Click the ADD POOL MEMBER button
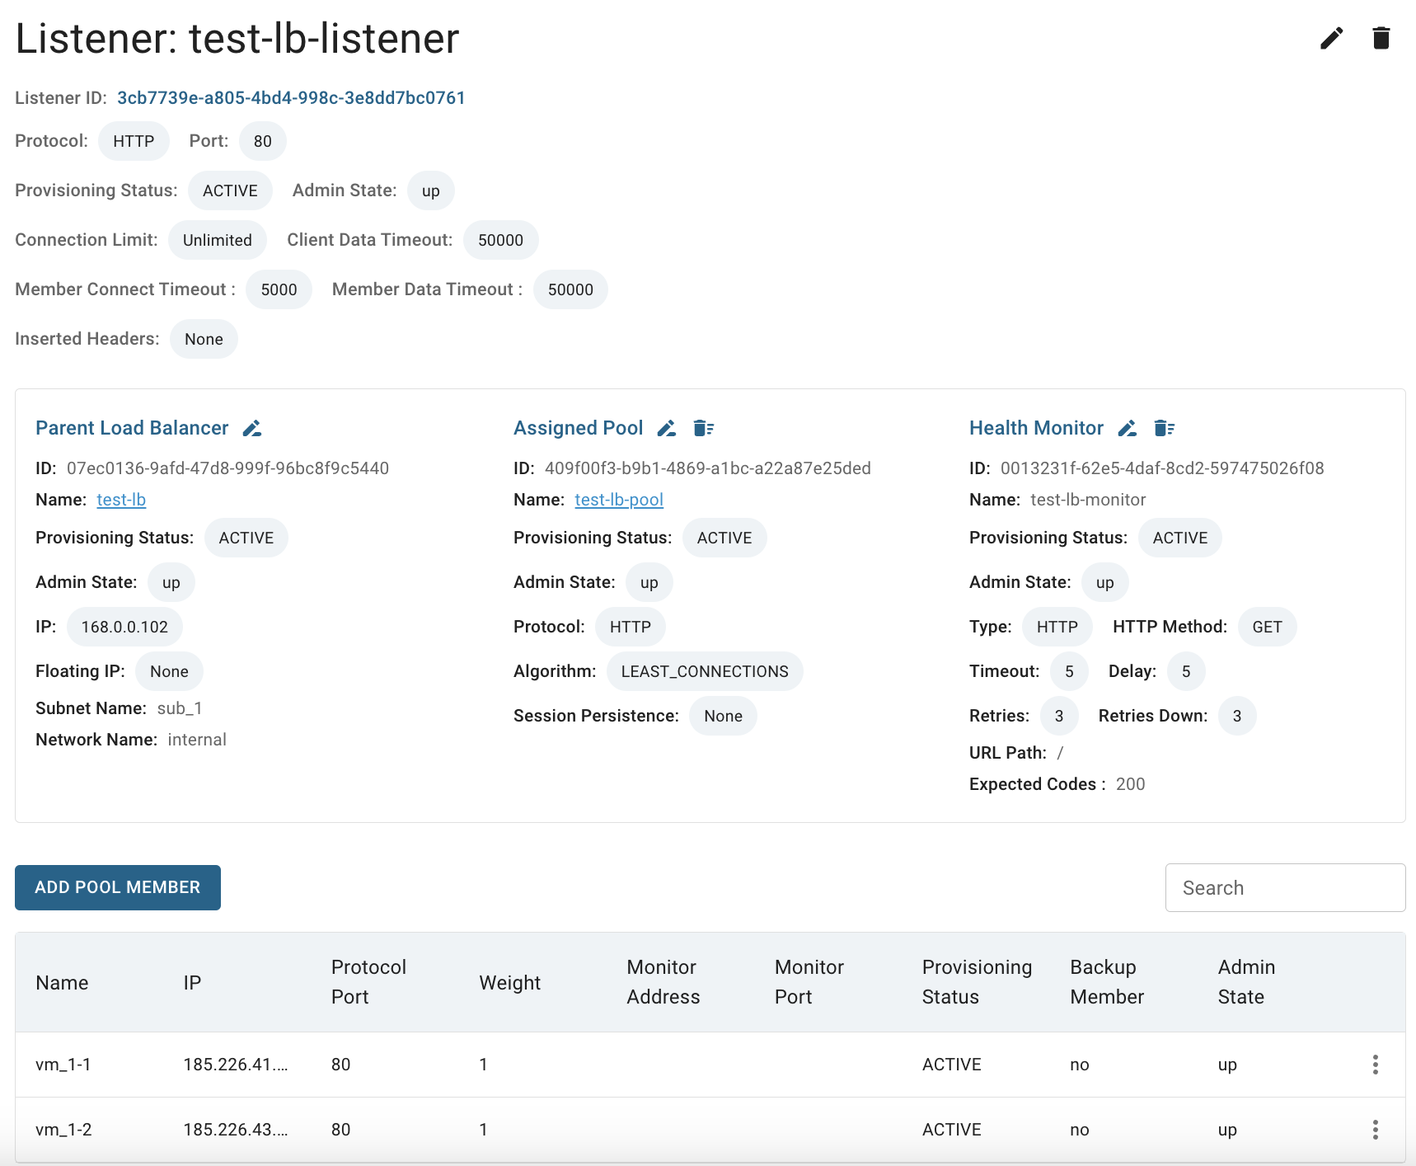The height and width of the screenshot is (1166, 1416). pyautogui.click(x=118, y=887)
